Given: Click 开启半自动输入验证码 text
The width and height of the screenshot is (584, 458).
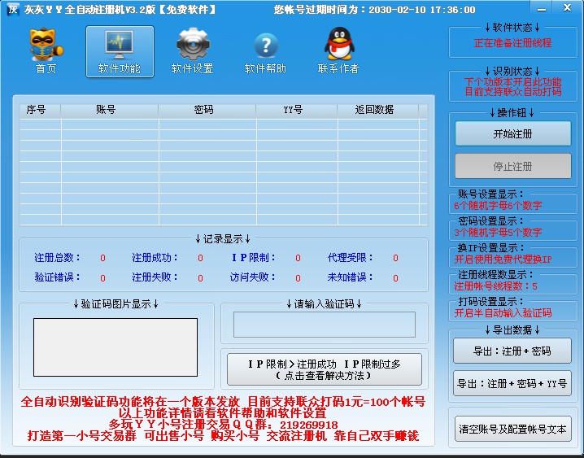Looking at the screenshot, I should [x=503, y=313].
